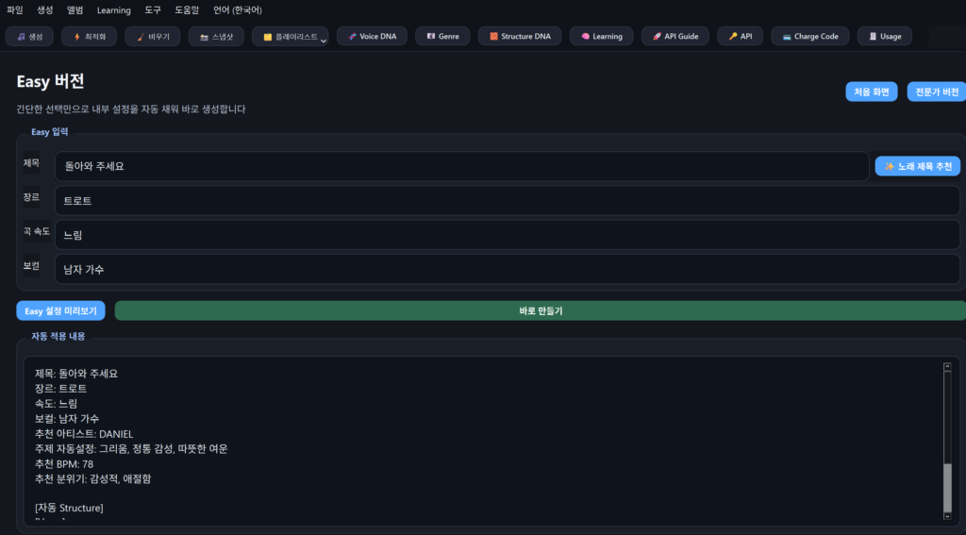The height and width of the screenshot is (535, 966).
Task: Click the 주제 자동설정 line in preview
Action: [131, 449]
